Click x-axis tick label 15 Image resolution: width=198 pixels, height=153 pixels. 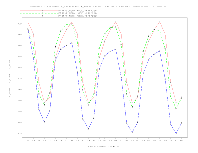[55, 140]
